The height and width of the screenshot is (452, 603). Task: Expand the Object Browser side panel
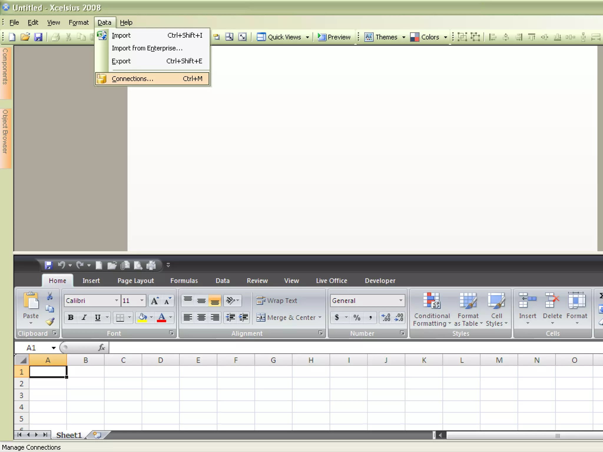pyautogui.click(x=5, y=138)
